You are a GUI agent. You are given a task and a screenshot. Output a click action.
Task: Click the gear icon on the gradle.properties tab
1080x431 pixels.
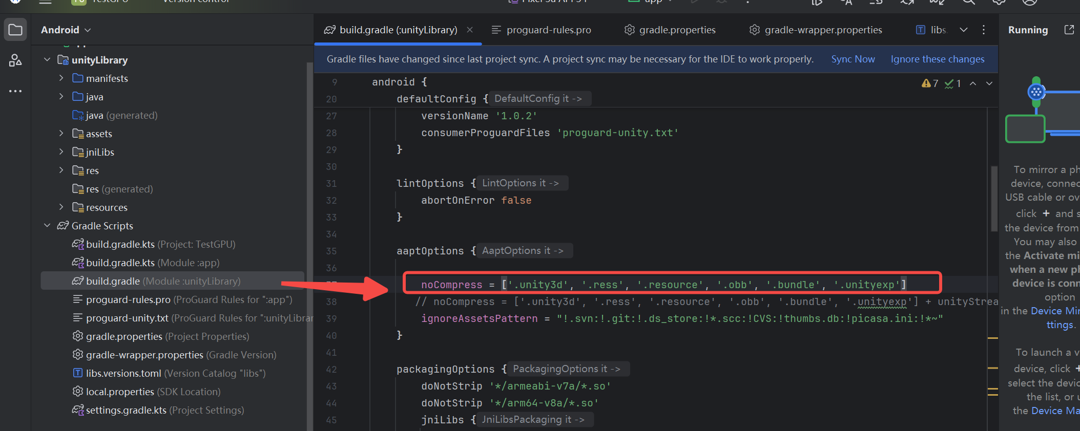pos(630,30)
